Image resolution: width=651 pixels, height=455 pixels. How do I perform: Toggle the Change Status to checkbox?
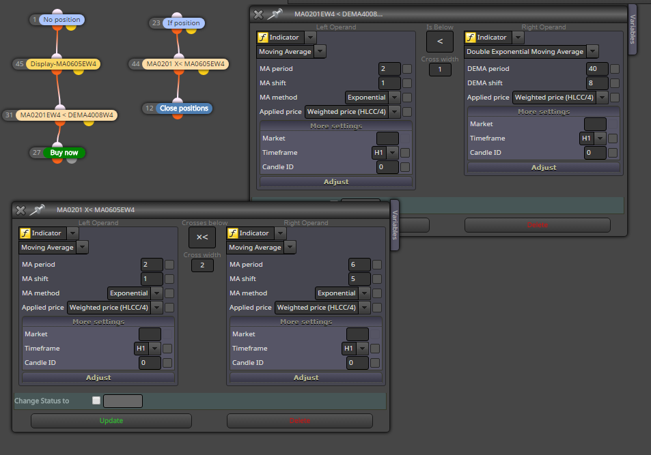point(96,400)
